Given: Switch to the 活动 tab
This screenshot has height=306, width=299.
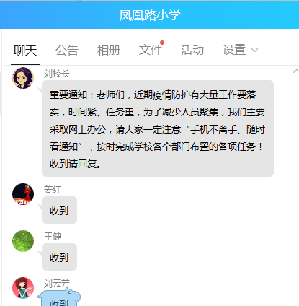Looking at the screenshot, I should coord(192,51).
